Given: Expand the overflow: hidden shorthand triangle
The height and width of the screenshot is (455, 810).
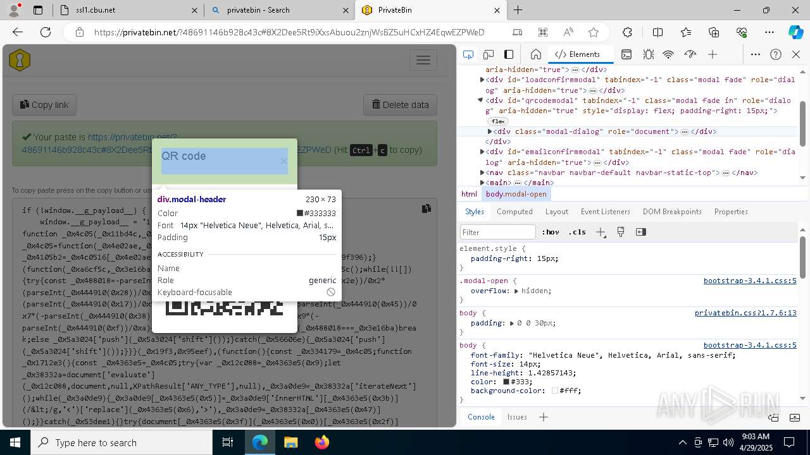Looking at the screenshot, I should point(516,291).
